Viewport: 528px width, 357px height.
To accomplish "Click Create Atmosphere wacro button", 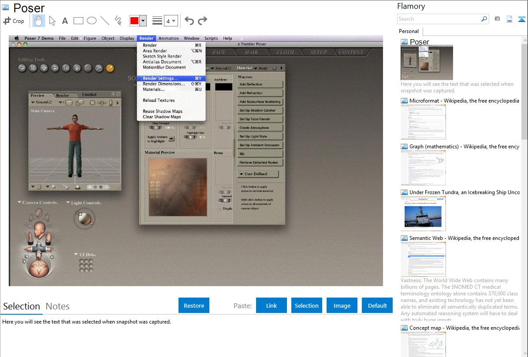I will (x=260, y=128).
